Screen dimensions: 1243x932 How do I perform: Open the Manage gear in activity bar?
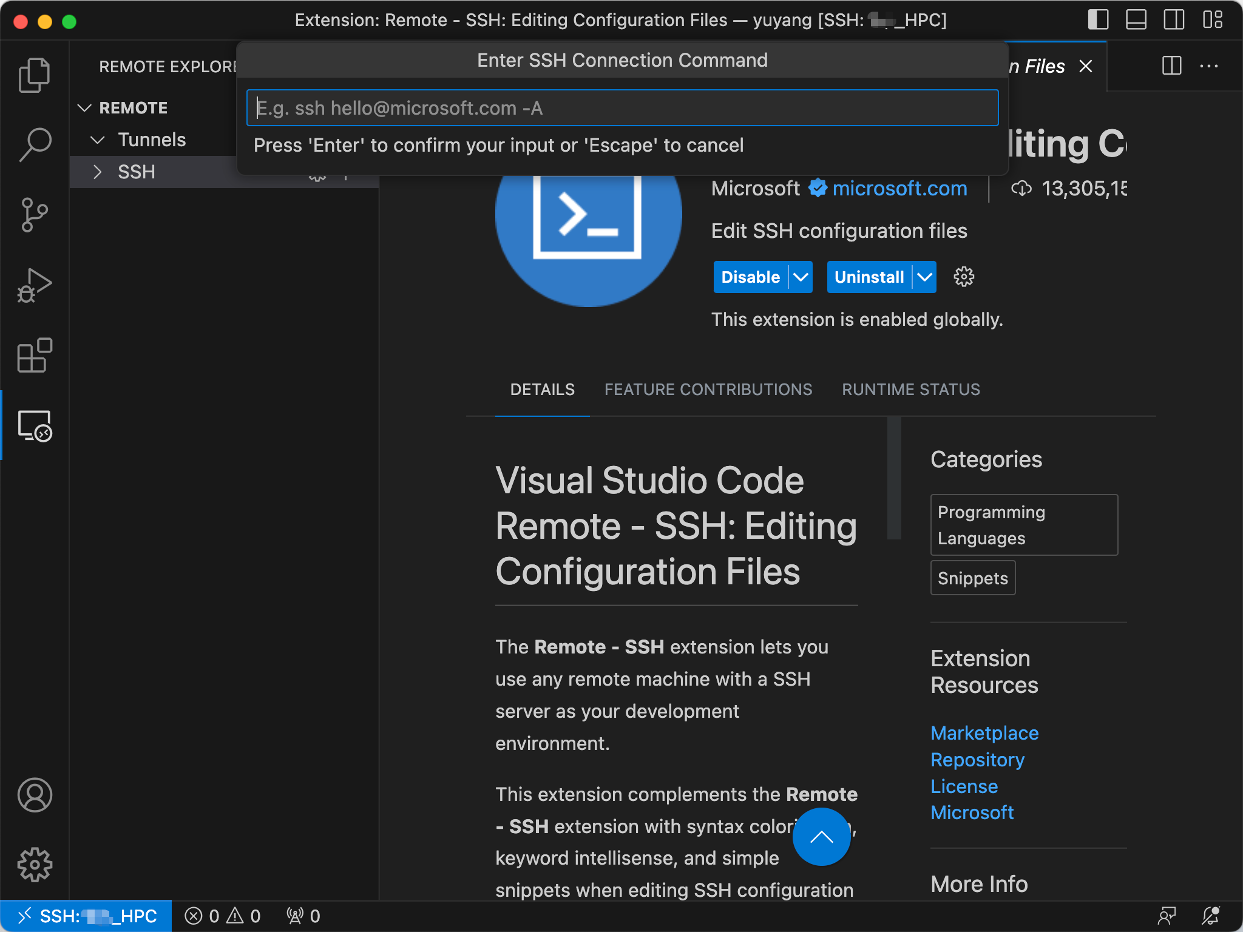click(35, 865)
